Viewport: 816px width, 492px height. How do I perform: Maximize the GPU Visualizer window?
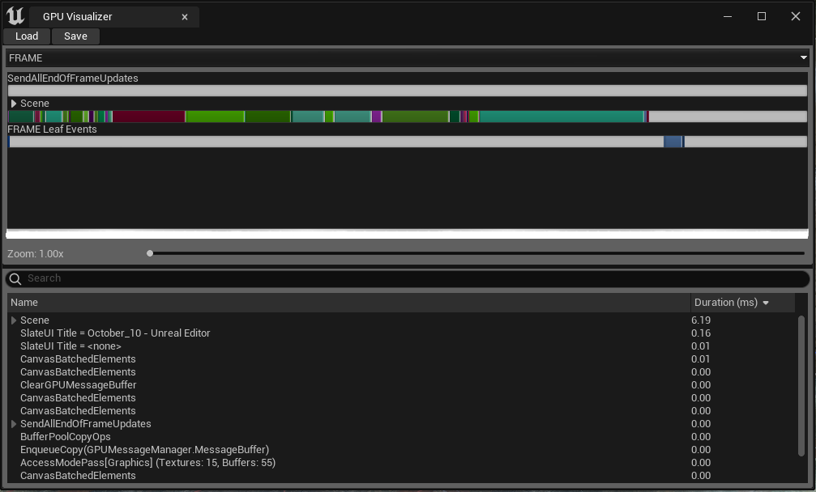pyautogui.click(x=762, y=17)
